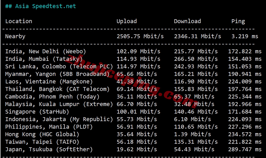Image resolution: width=266 pixels, height=158 pixels.
Task: Click Hong Kong download value 1.39 Mbit/s
Action: pos(192,134)
